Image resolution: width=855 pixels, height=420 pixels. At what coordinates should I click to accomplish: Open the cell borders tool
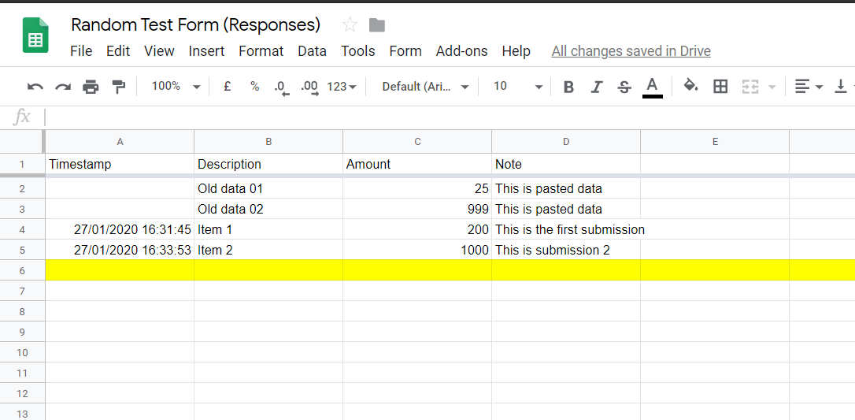(720, 87)
